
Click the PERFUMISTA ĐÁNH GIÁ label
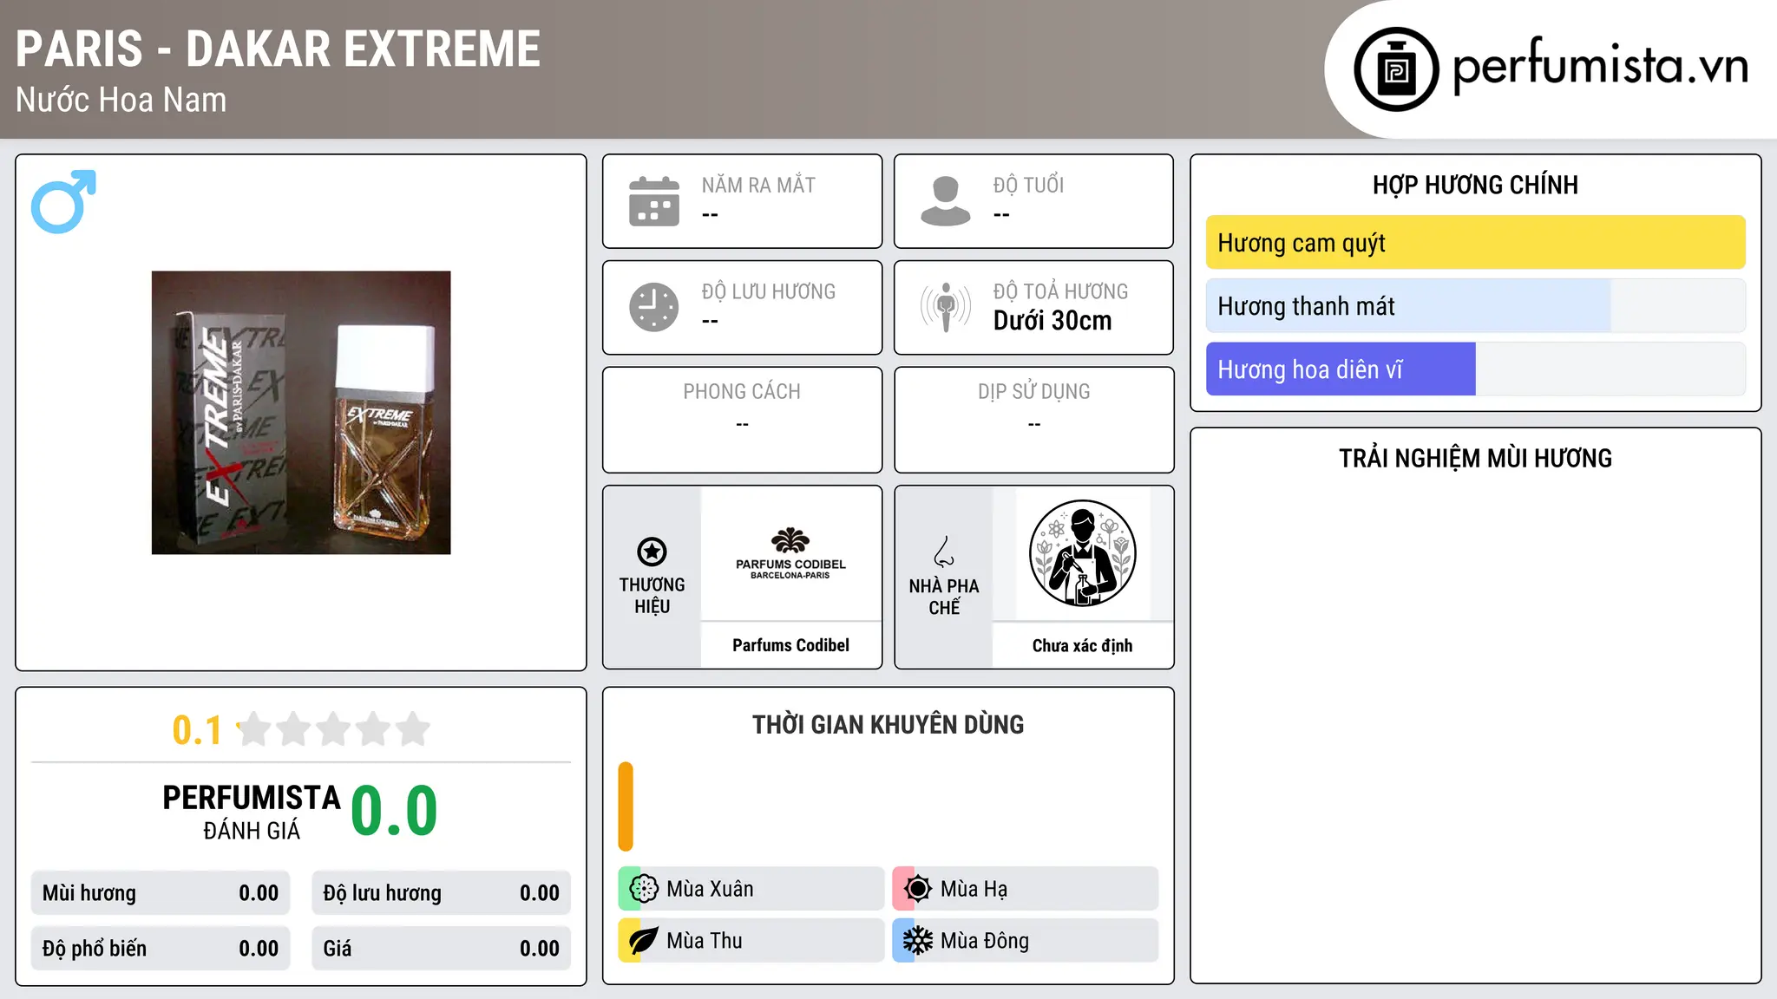pyautogui.click(x=252, y=812)
